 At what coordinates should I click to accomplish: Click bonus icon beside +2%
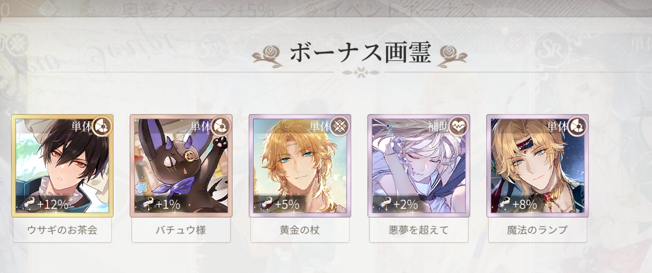tap(386, 204)
